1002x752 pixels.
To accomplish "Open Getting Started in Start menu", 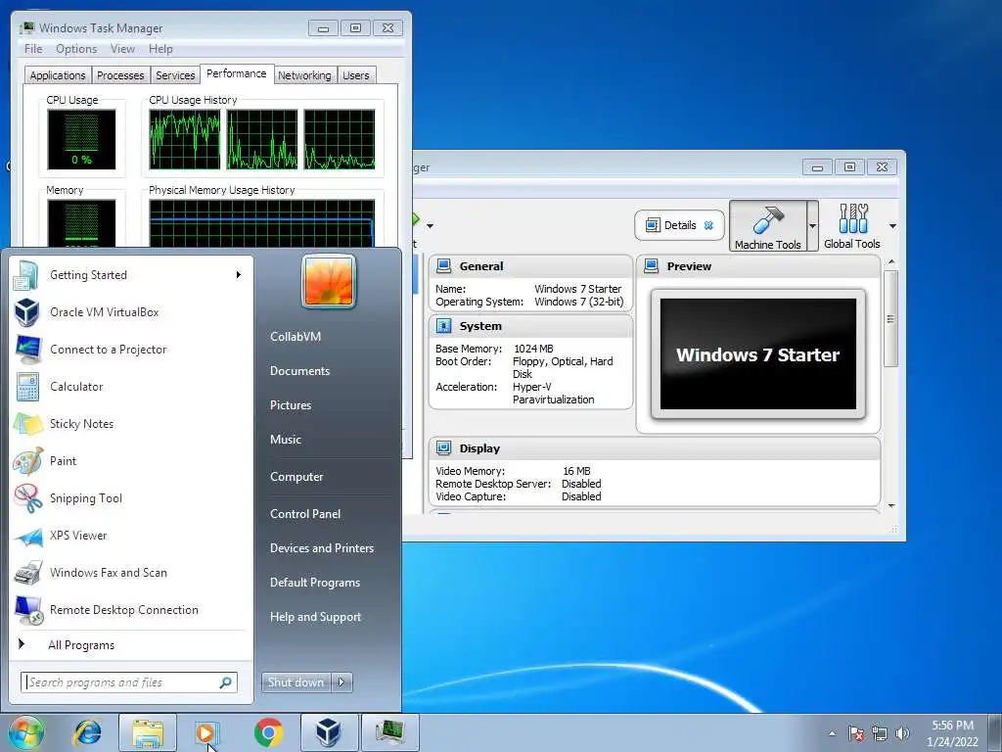I will tap(131, 275).
